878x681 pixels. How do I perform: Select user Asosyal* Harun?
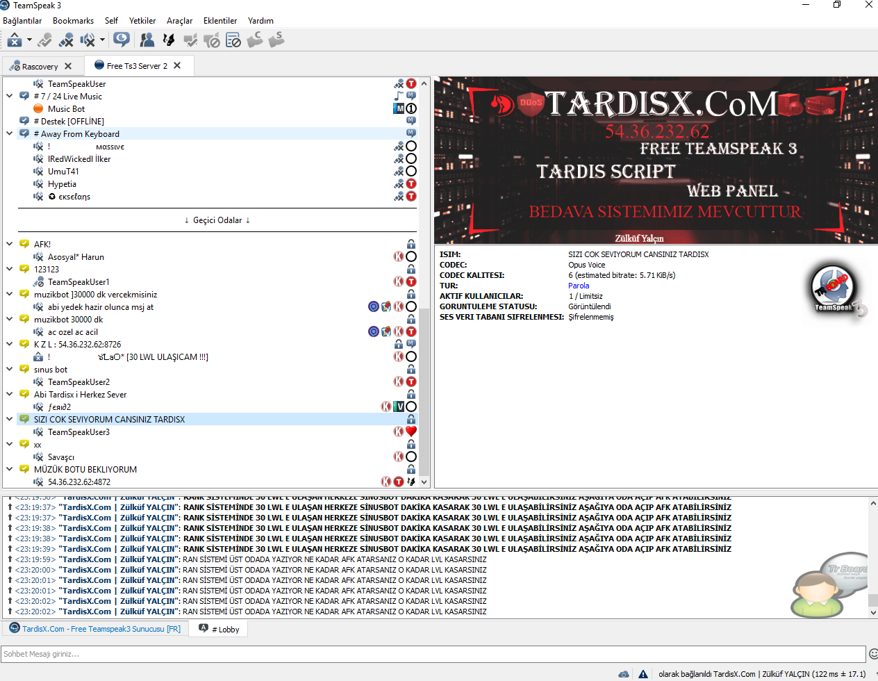click(x=76, y=257)
